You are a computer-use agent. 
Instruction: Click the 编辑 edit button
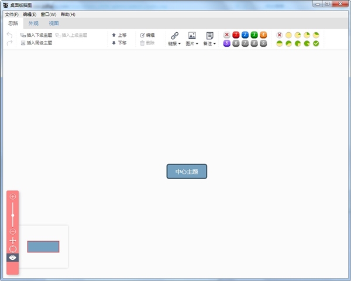click(147, 35)
